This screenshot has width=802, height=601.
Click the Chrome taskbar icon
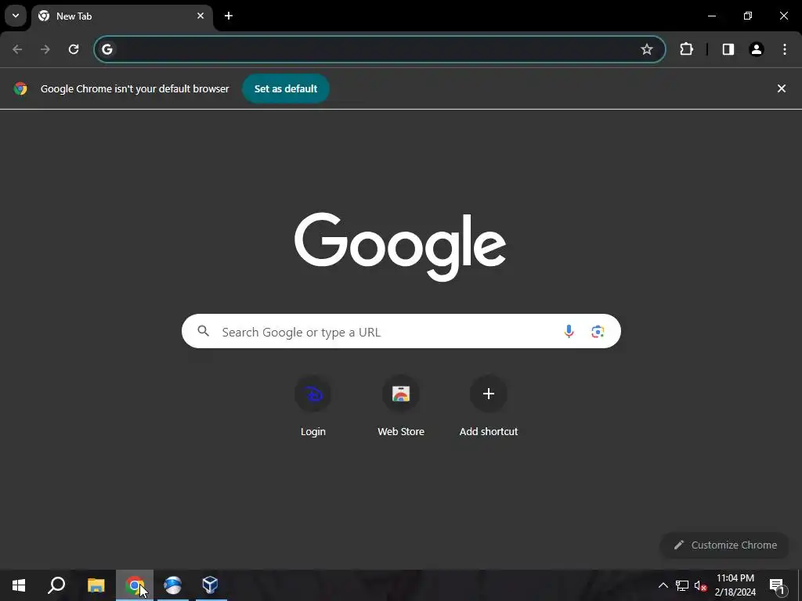tap(135, 585)
